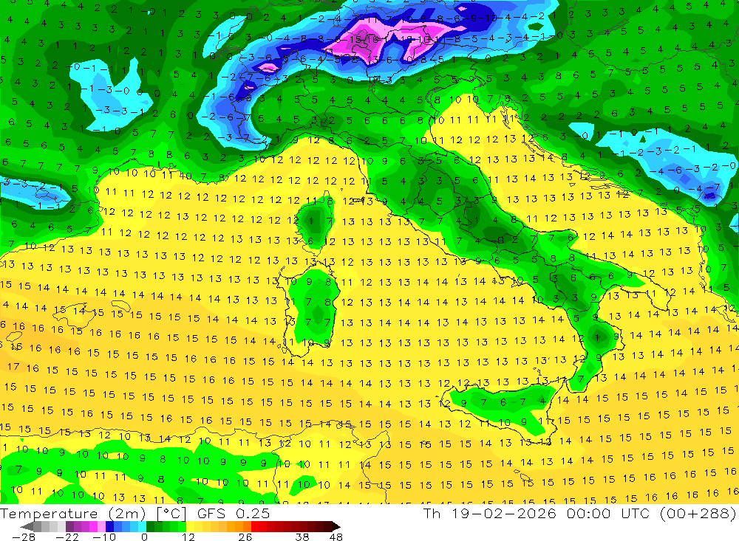Click the legend label "-10"

click(x=104, y=537)
